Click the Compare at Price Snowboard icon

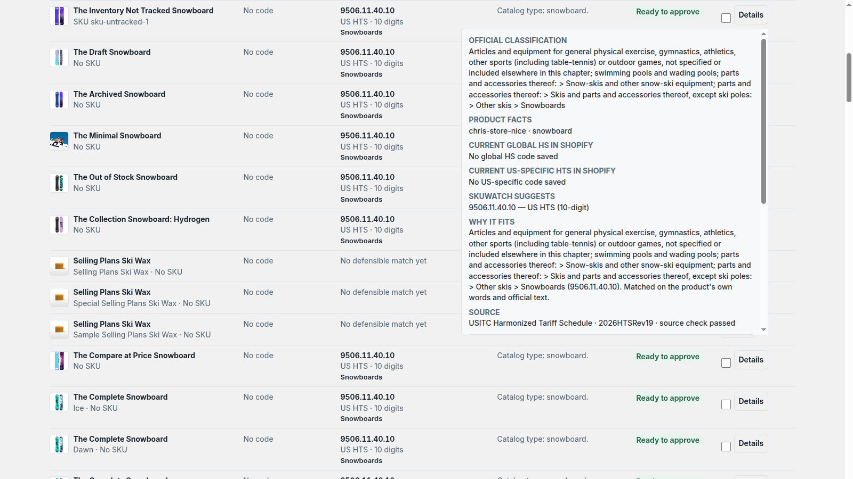coord(59,361)
